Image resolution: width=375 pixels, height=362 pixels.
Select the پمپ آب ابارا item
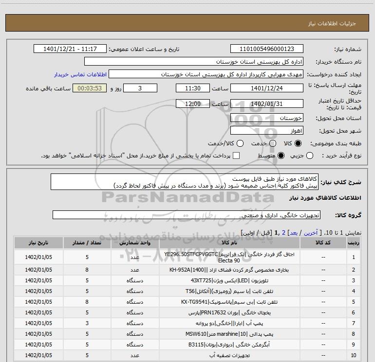click(x=229, y=323)
